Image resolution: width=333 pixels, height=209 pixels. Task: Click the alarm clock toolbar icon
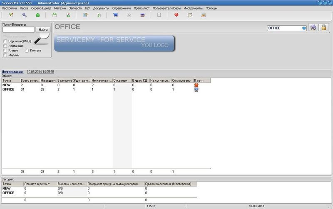pos(190,15)
